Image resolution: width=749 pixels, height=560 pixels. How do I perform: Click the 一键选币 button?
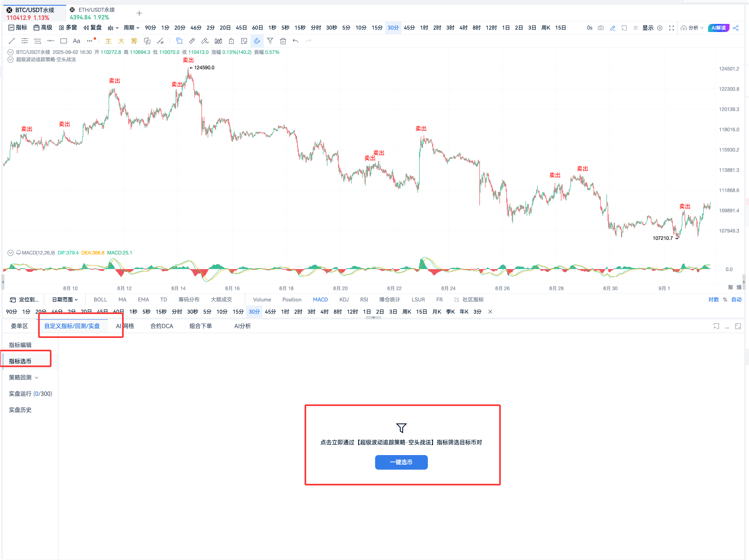pos(401,462)
